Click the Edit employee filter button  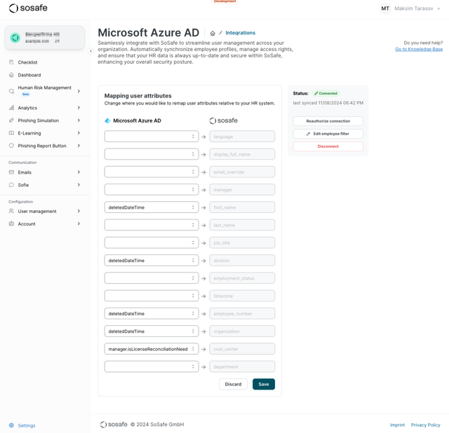pyautogui.click(x=328, y=134)
